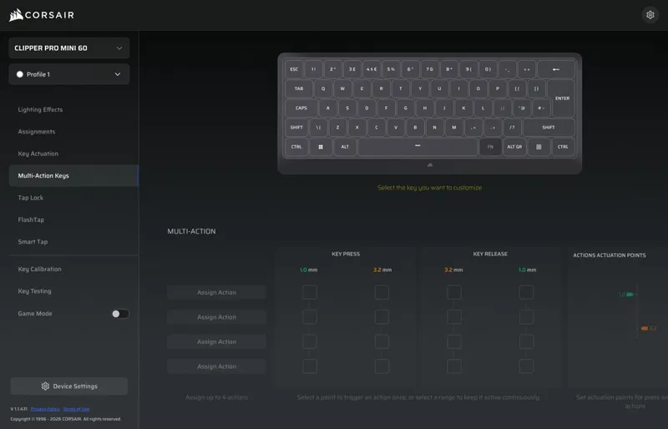Image resolution: width=668 pixels, height=429 pixels.
Task: Open the Terms of Use link
Action: [x=76, y=409]
